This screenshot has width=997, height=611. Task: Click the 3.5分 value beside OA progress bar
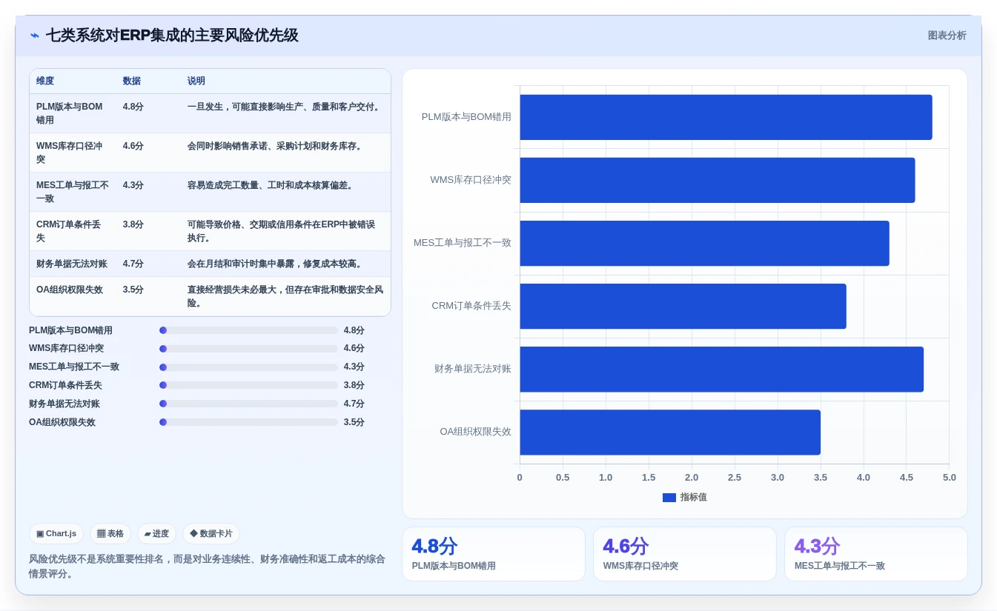point(354,422)
